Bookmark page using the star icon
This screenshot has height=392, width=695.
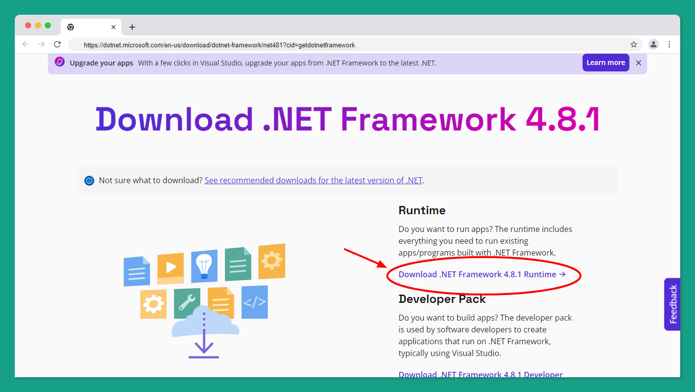pos(634,44)
